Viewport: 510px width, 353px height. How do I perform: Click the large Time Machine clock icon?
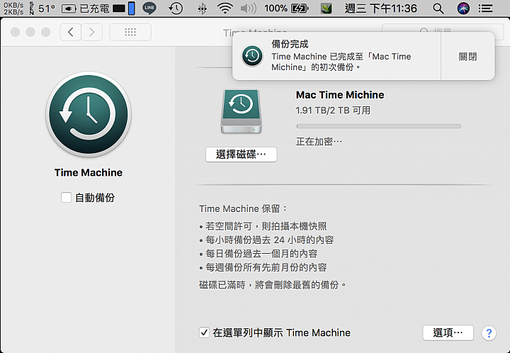[89, 114]
